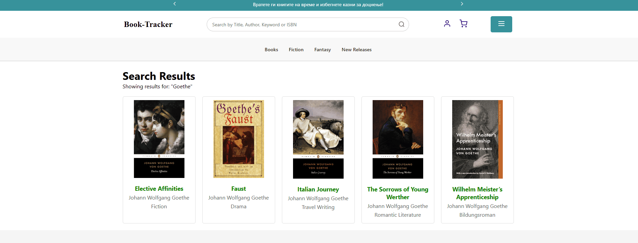The image size is (638, 243).
Task: Click the Elective Affinities cover image
Action: click(159, 139)
